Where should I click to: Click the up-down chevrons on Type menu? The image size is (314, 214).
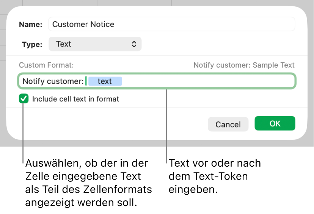click(x=134, y=44)
